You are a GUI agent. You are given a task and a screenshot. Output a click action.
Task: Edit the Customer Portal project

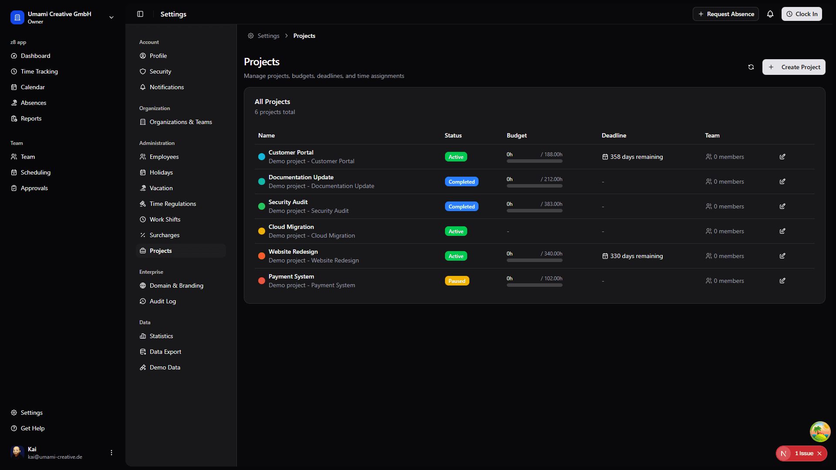[x=782, y=157]
